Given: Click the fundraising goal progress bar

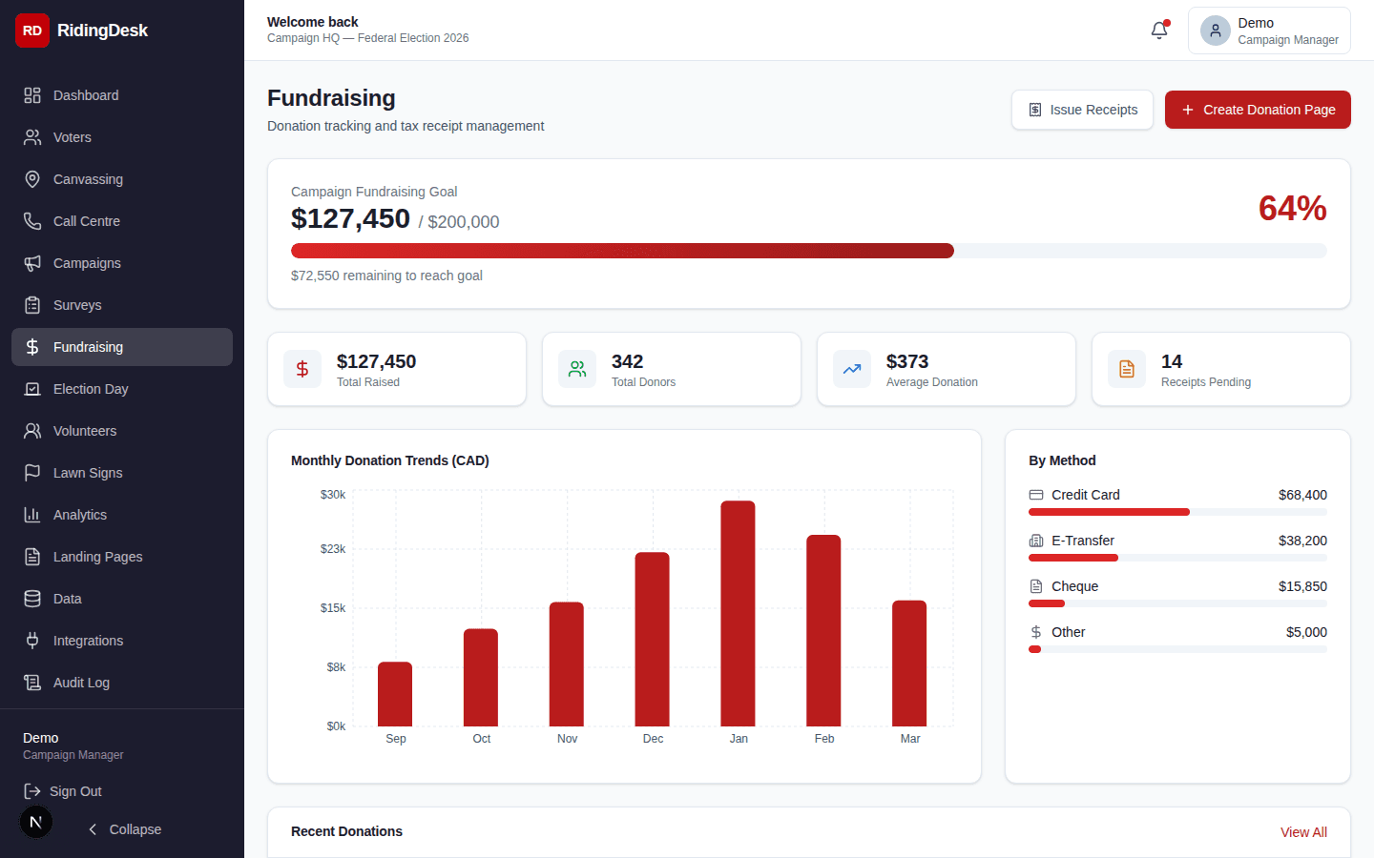Looking at the screenshot, I should (x=809, y=250).
